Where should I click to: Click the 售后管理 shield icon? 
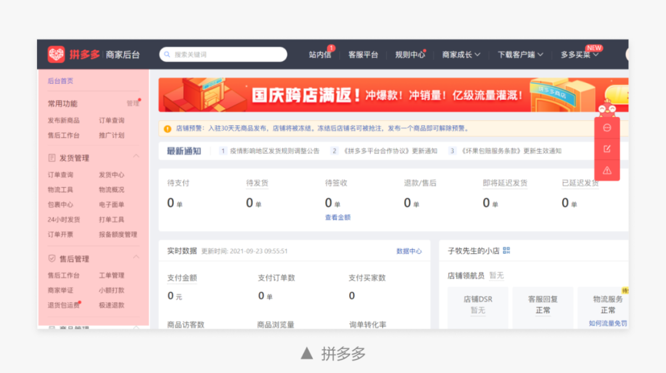coord(52,258)
